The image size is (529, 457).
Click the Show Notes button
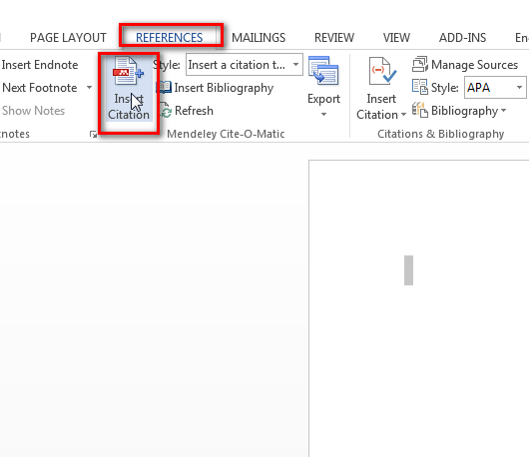pos(33,111)
